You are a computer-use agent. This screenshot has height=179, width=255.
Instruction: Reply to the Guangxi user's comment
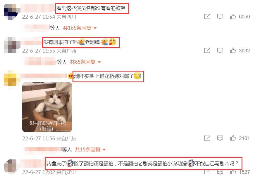coord(220,51)
